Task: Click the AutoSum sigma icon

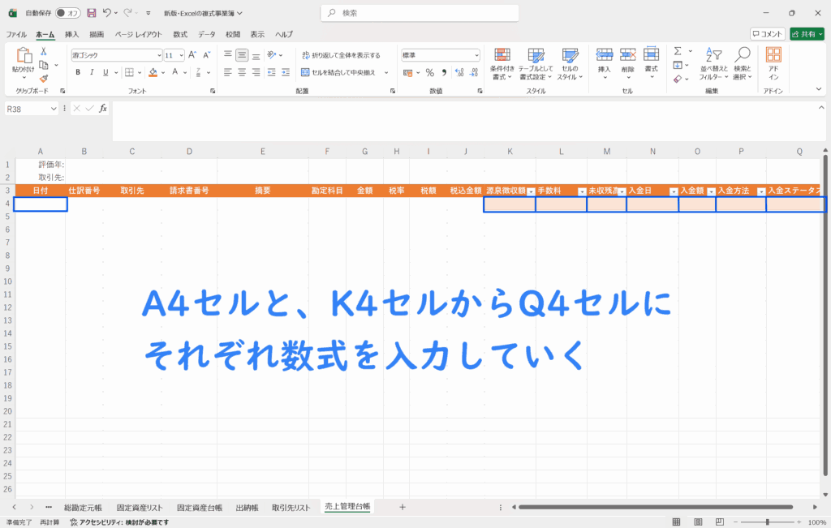Action: 678,51
